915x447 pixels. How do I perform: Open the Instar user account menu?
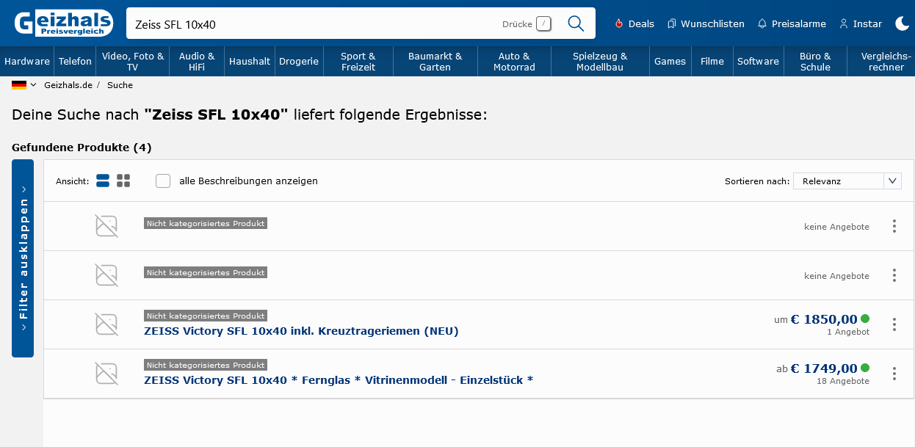pos(861,23)
